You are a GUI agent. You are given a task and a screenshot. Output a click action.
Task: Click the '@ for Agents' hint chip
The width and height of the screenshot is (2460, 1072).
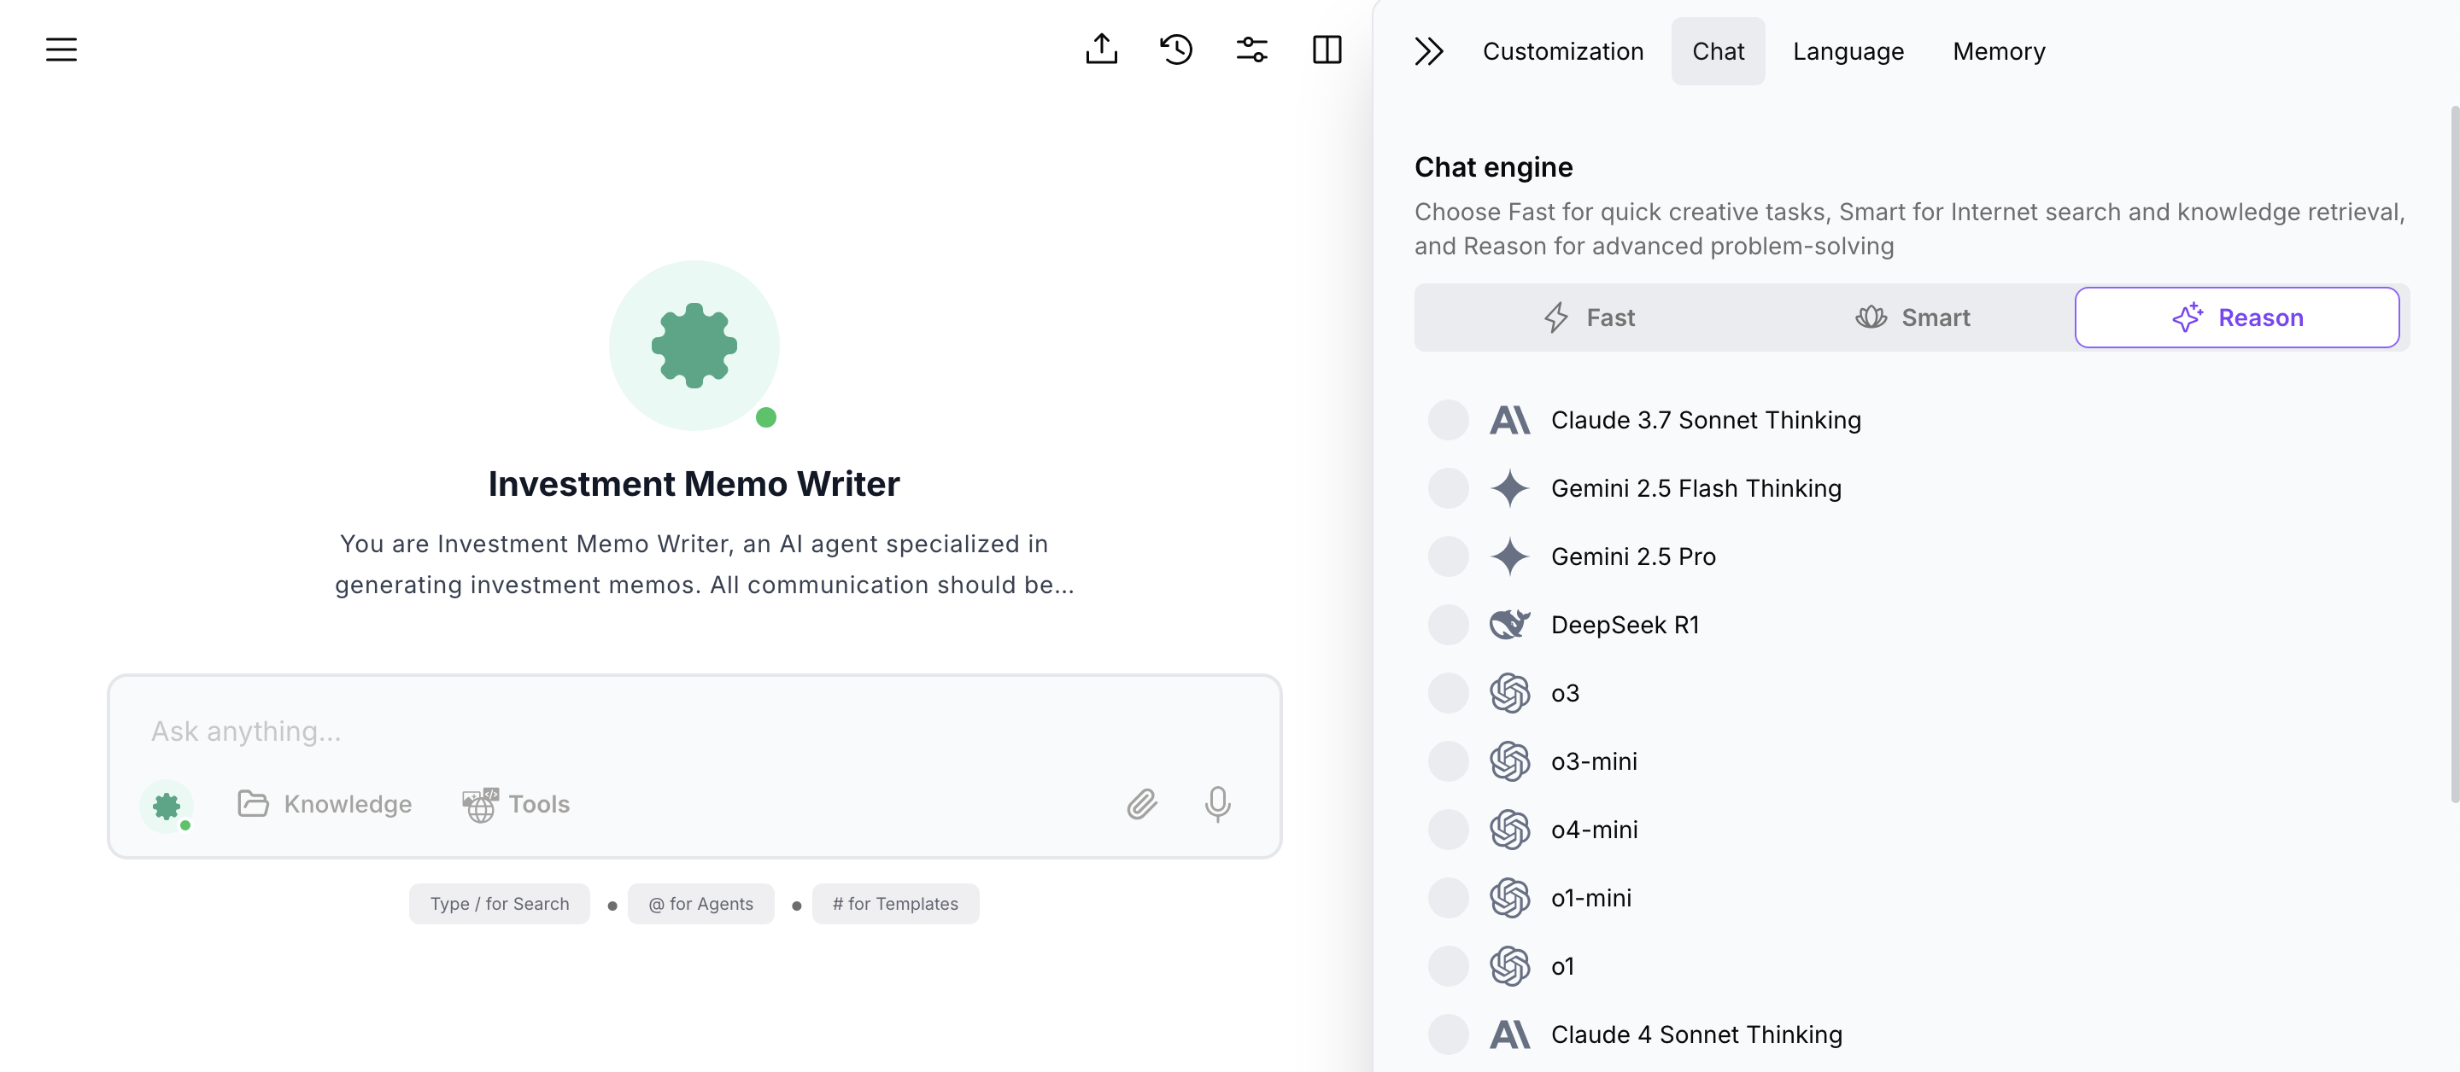tap(700, 904)
